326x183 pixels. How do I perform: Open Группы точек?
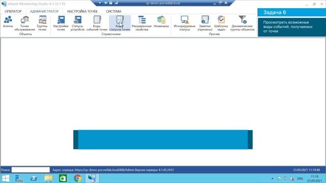42,23
